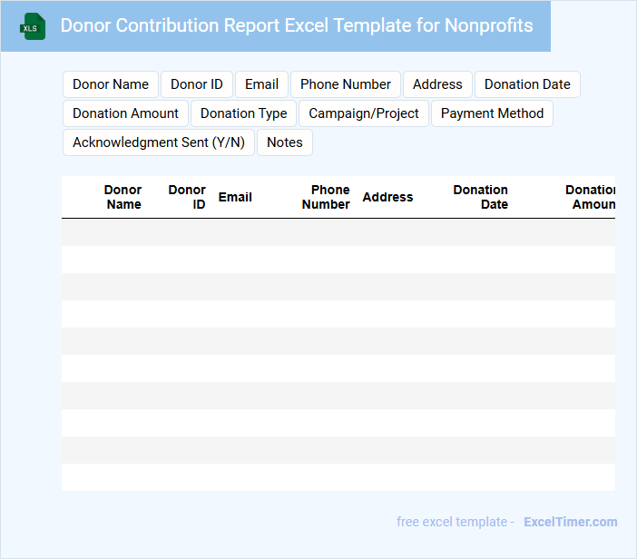Click the Donor ID column header

click(187, 197)
